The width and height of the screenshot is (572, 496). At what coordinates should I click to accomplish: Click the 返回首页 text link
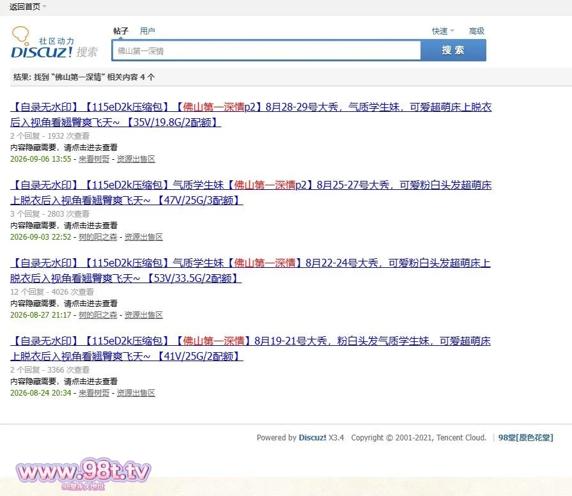pyautogui.click(x=25, y=6)
